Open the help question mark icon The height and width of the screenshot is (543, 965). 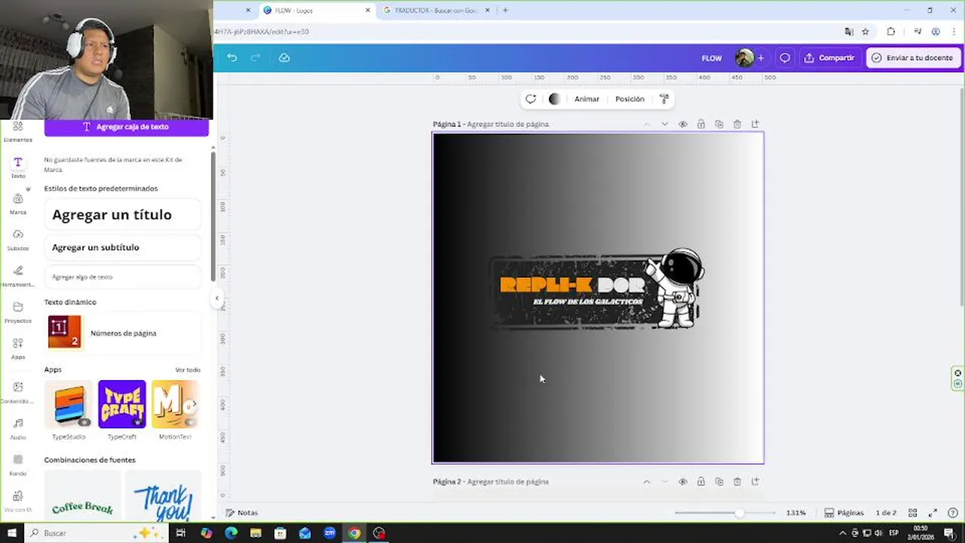tap(953, 513)
